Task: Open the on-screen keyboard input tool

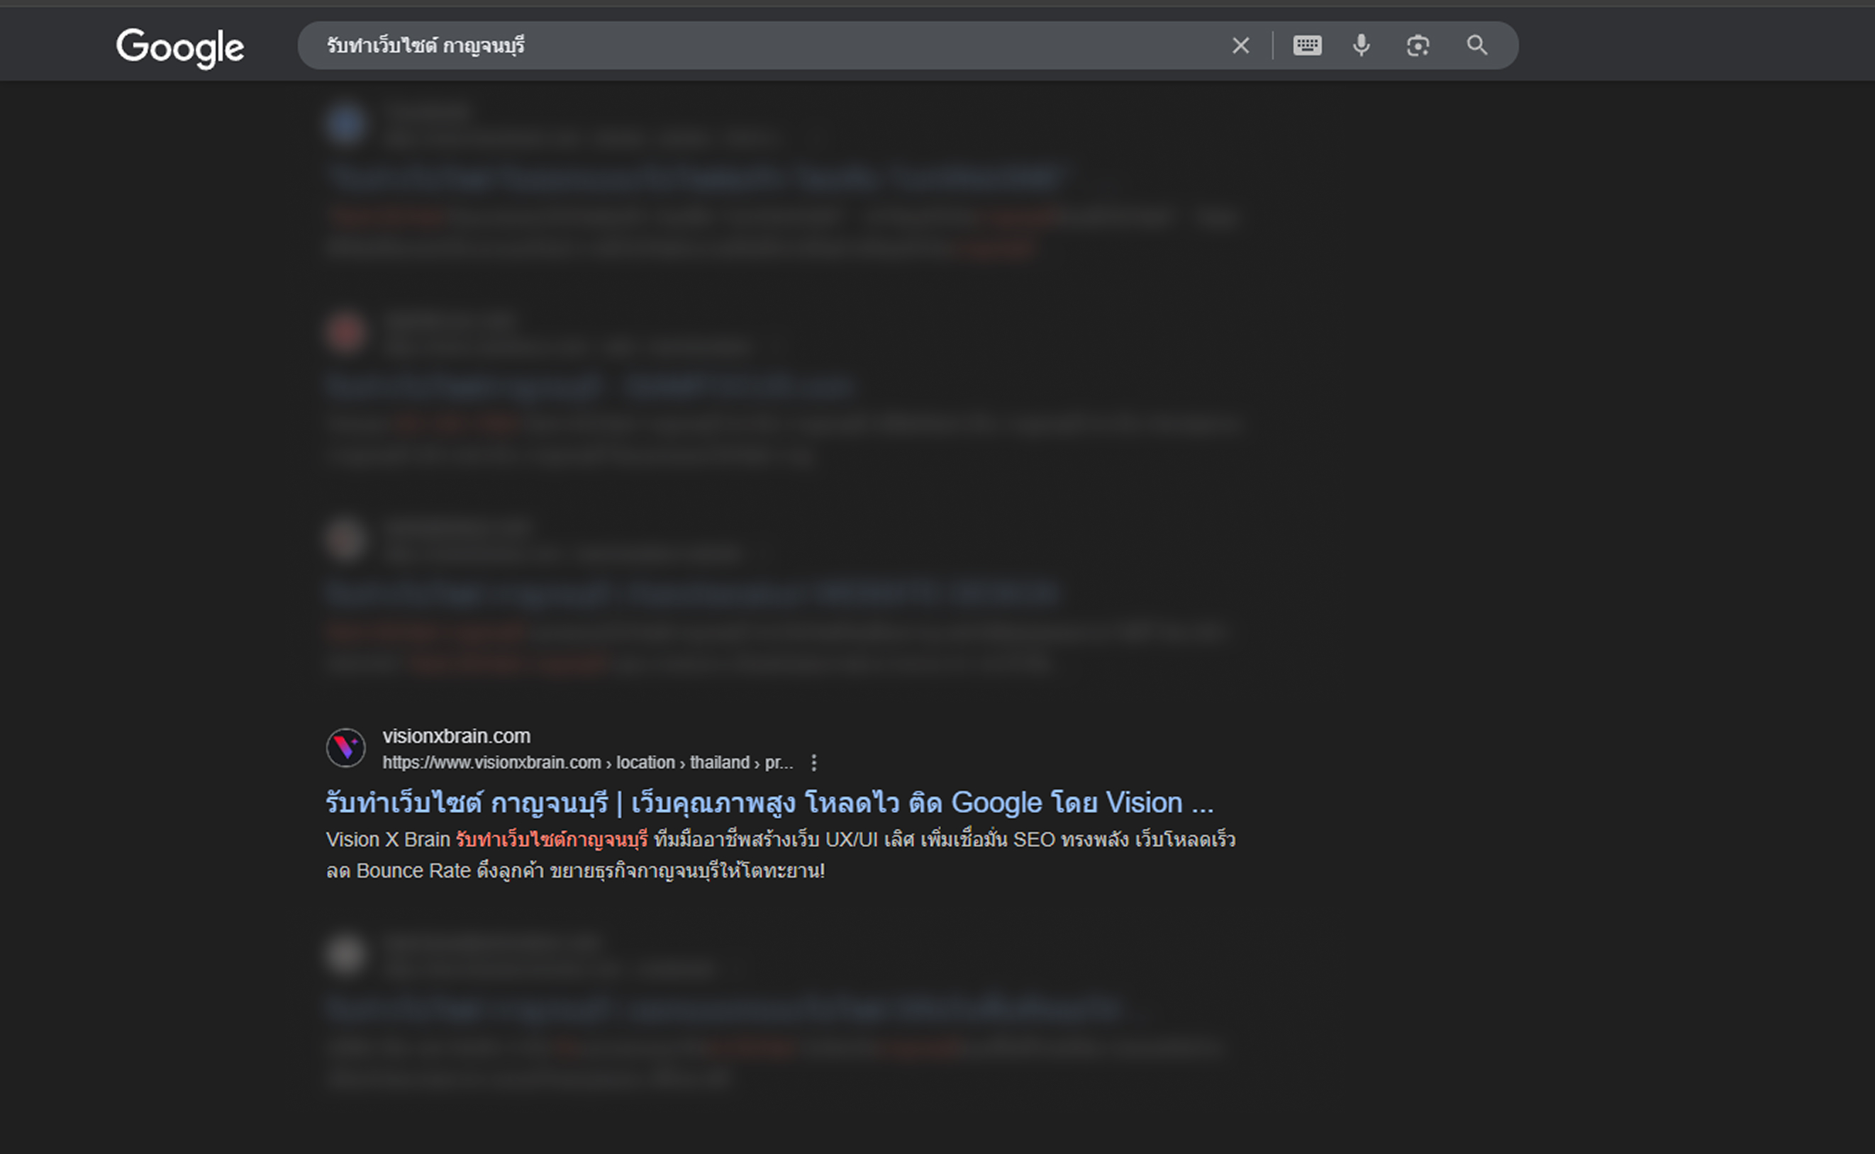Action: click(1307, 46)
